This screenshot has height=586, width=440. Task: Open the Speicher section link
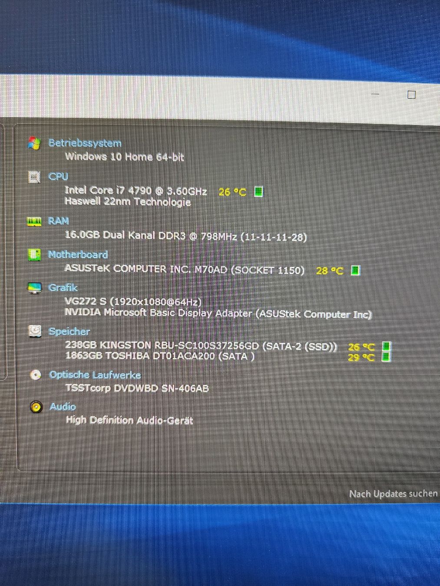pos(69,332)
